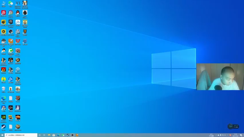Viewport: 244px width, 137px height.
Task: Open the This PC desktop icon
Action: coord(3,4)
